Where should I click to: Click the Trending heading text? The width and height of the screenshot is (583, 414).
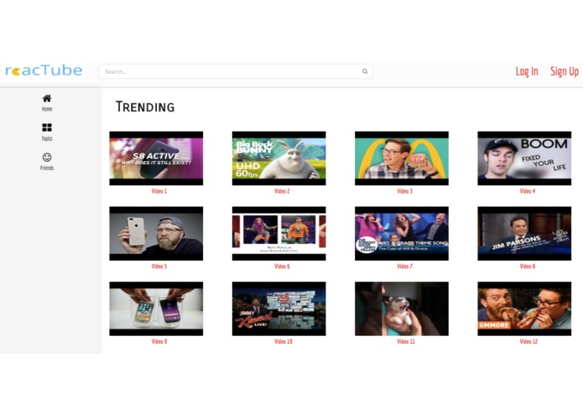(145, 107)
